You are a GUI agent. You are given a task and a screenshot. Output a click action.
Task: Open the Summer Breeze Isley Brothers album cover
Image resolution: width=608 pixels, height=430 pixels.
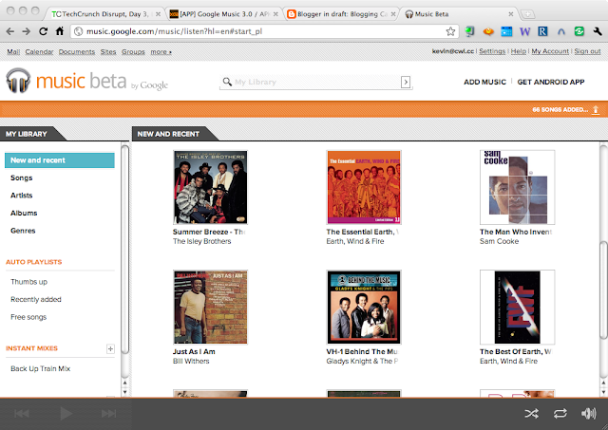point(210,187)
